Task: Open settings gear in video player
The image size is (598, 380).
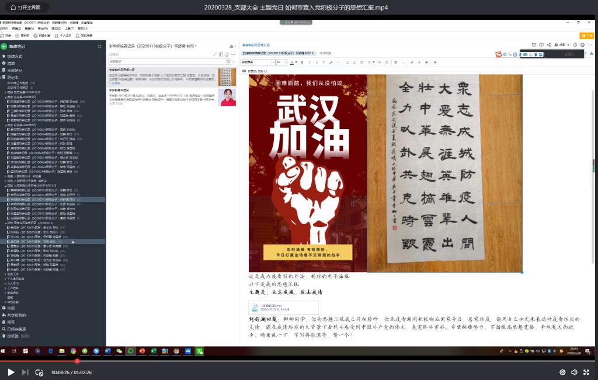Action: (x=562, y=372)
